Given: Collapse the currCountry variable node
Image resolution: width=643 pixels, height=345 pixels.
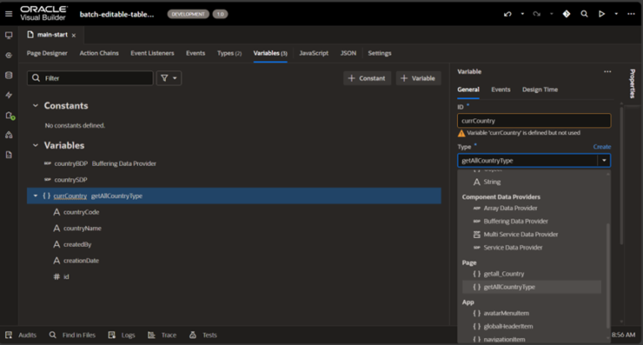Looking at the screenshot, I should pyautogui.click(x=35, y=196).
